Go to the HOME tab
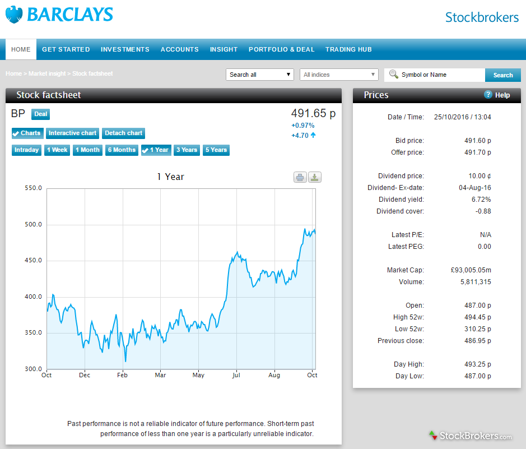The image size is (526, 449). click(21, 49)
